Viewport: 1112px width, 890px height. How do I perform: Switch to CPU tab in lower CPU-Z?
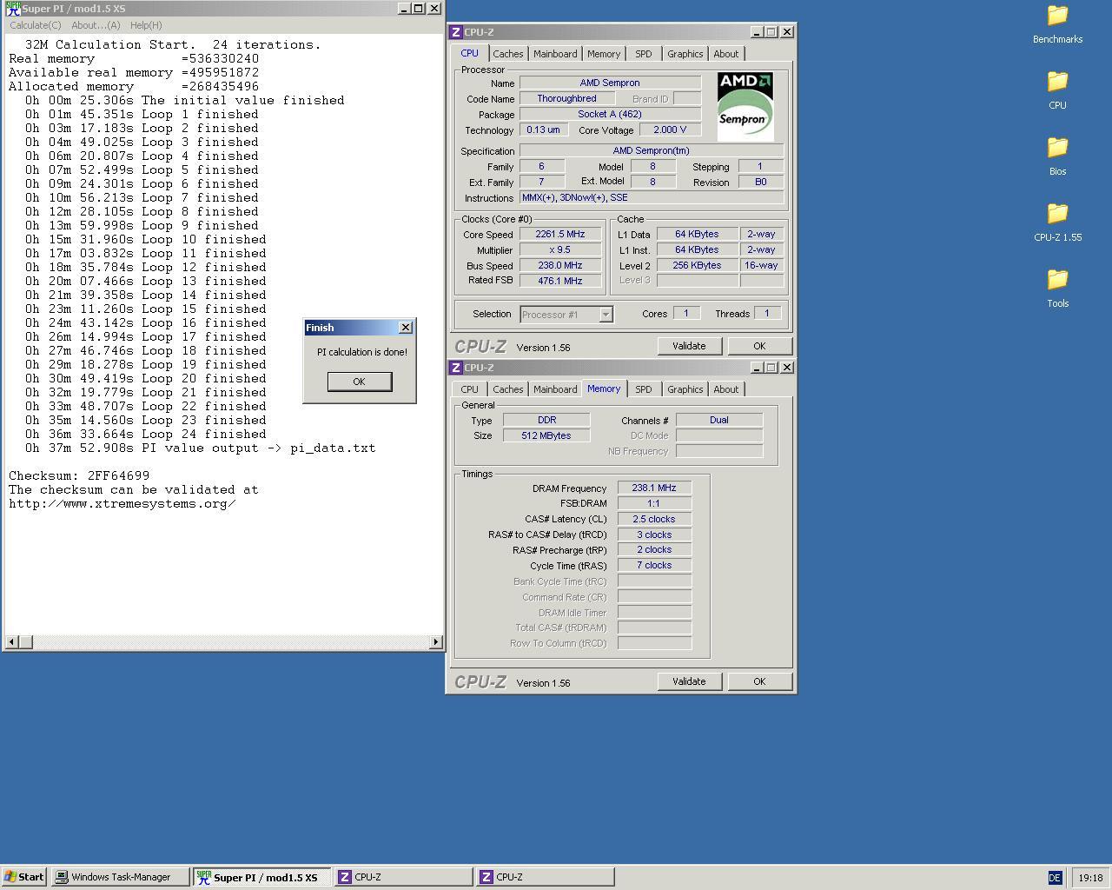pos(470,389)
